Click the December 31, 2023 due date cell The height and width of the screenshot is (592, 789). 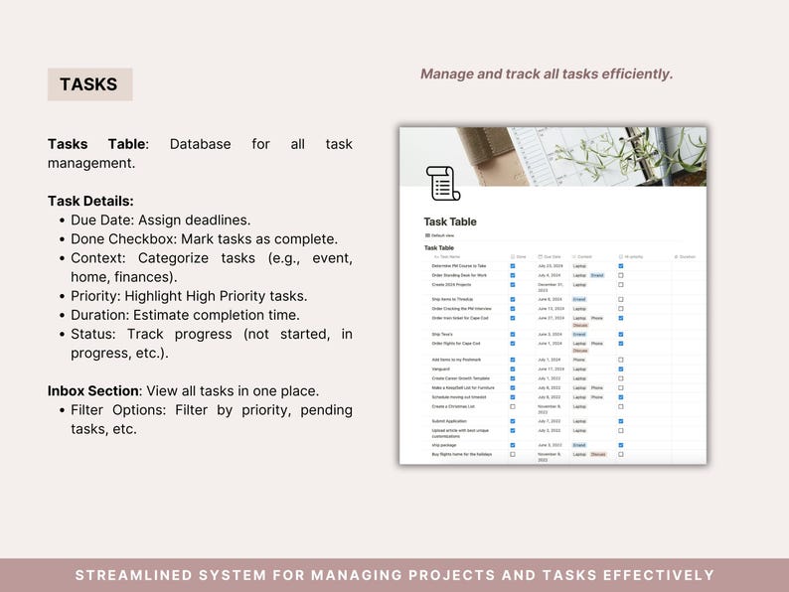pyautogui.click(x=551, y=287)
